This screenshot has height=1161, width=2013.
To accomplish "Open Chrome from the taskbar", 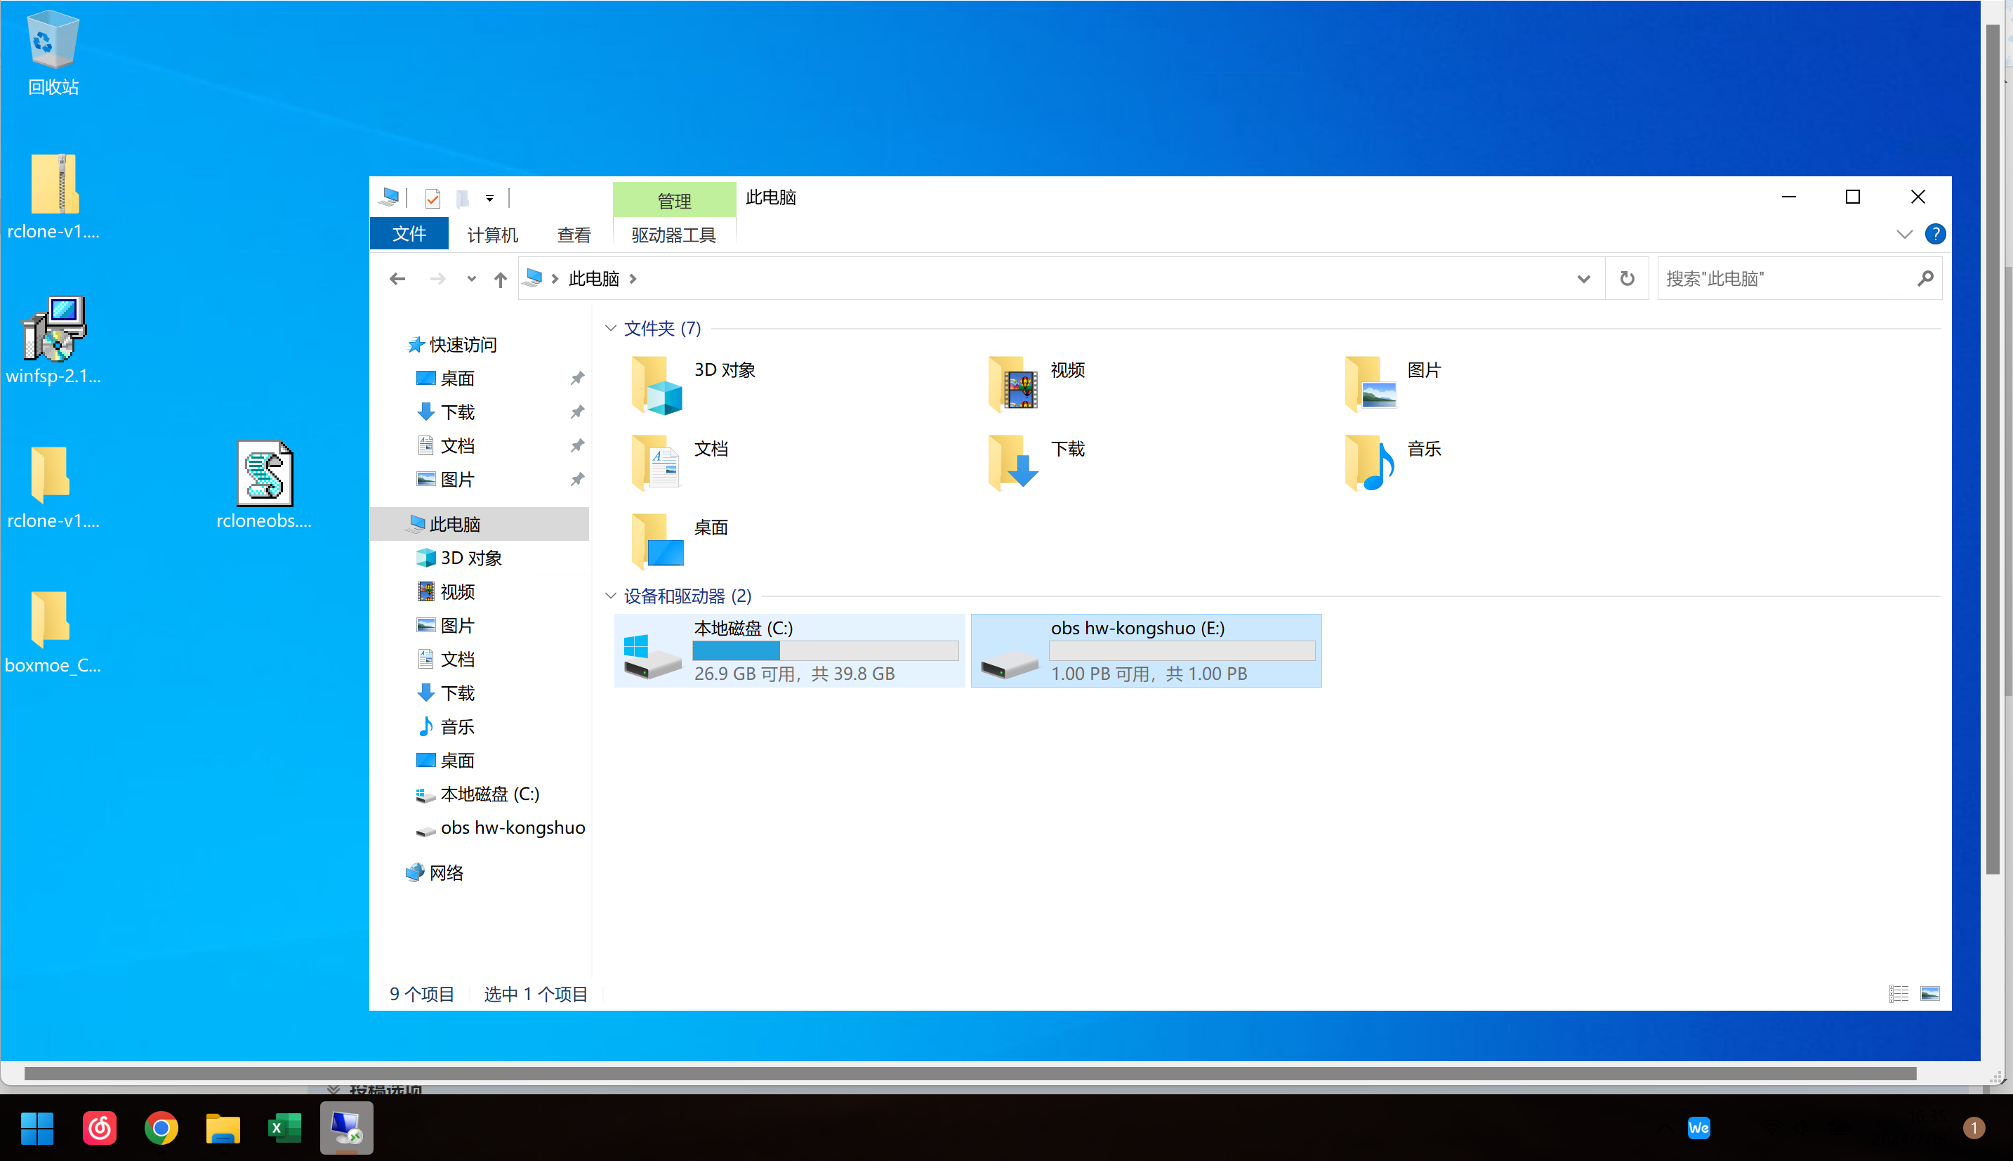I will tap(161, 1127).
